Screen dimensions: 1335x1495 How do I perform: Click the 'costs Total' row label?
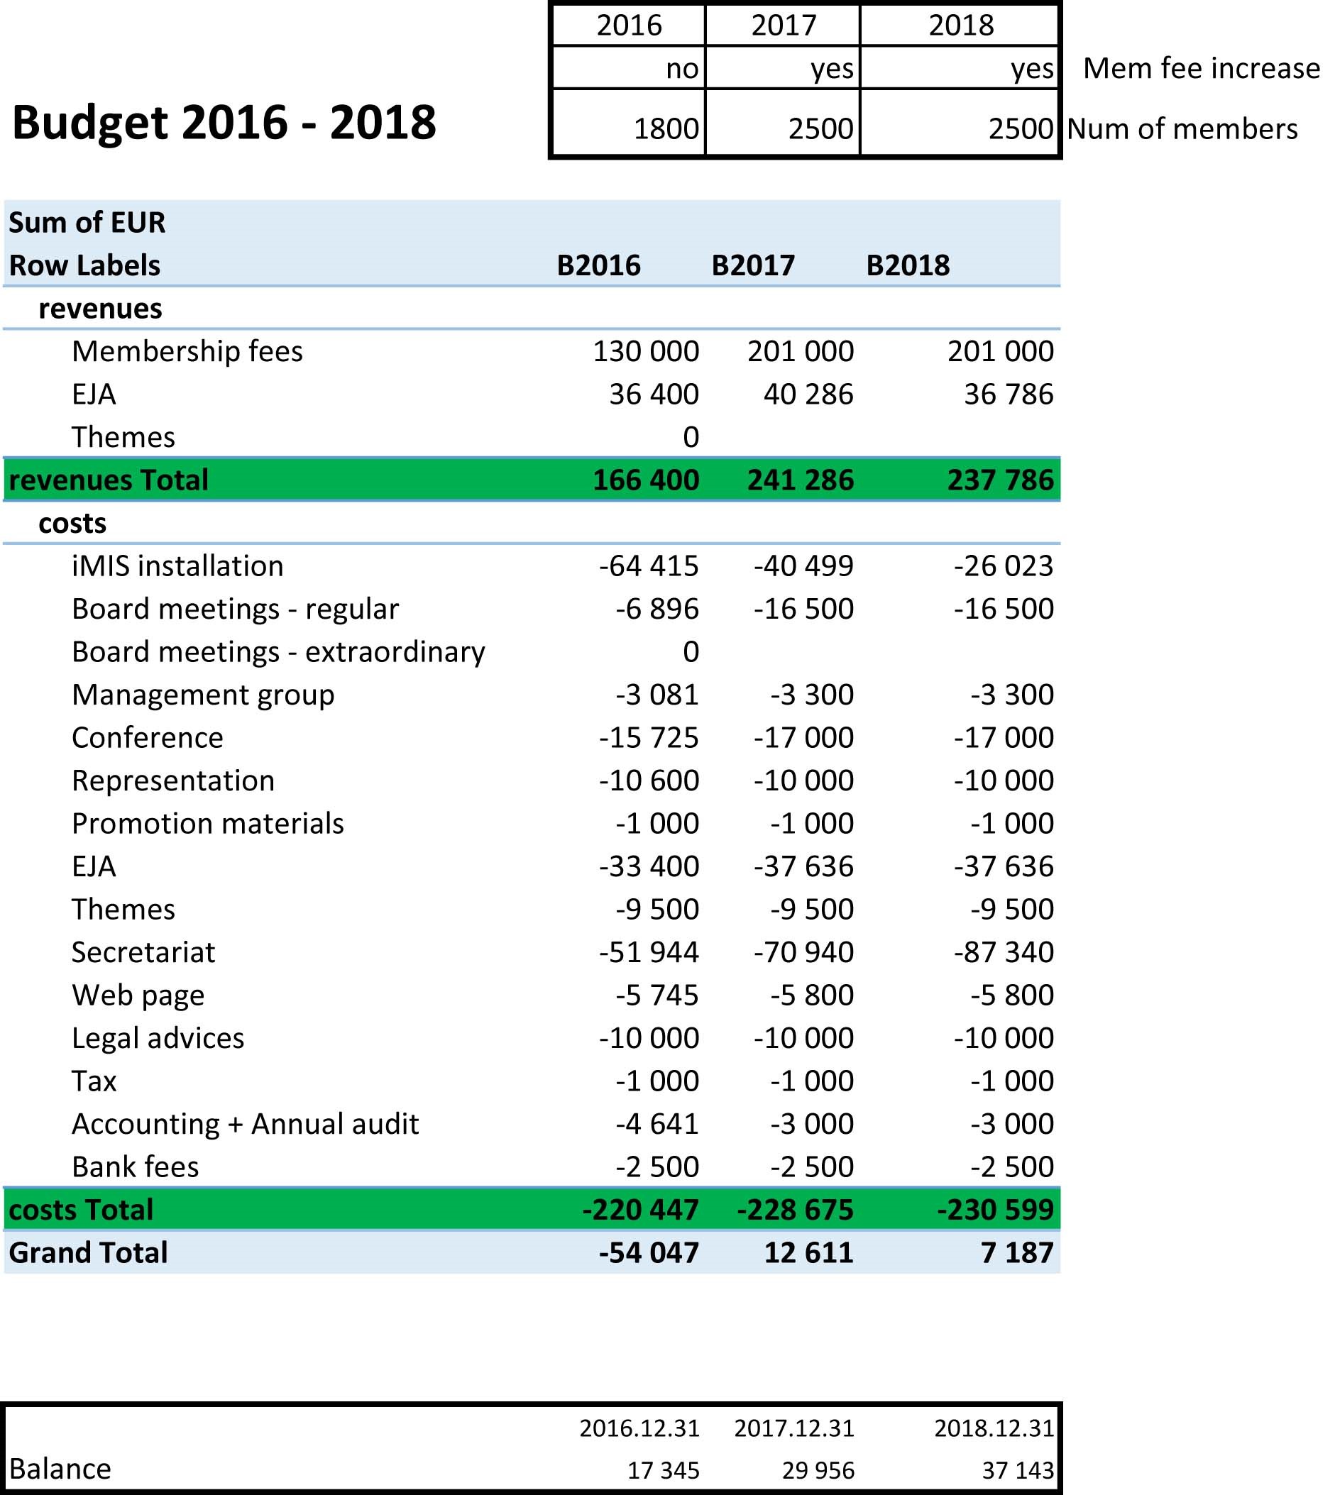pos(81,1210)
